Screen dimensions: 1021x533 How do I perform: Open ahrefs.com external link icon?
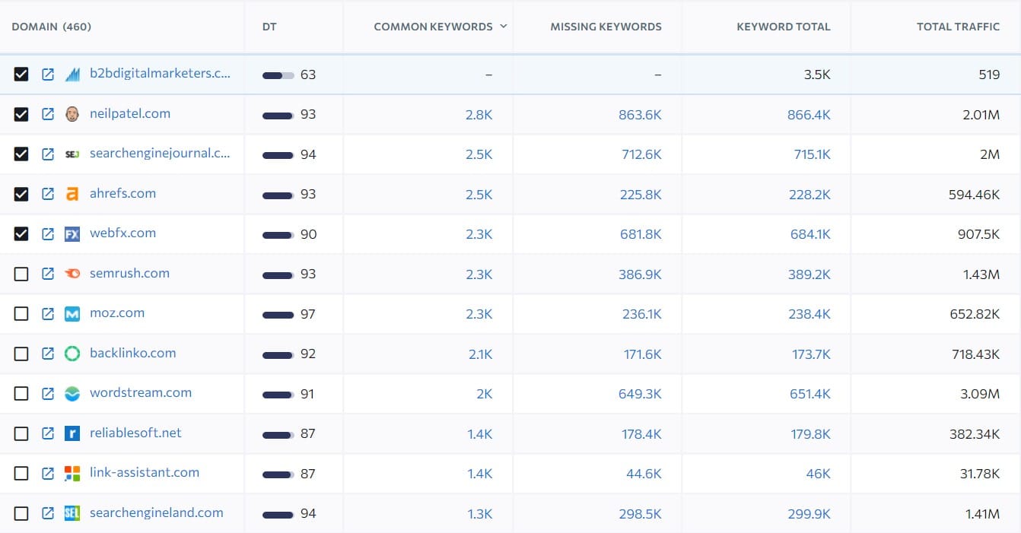point(48,194)
